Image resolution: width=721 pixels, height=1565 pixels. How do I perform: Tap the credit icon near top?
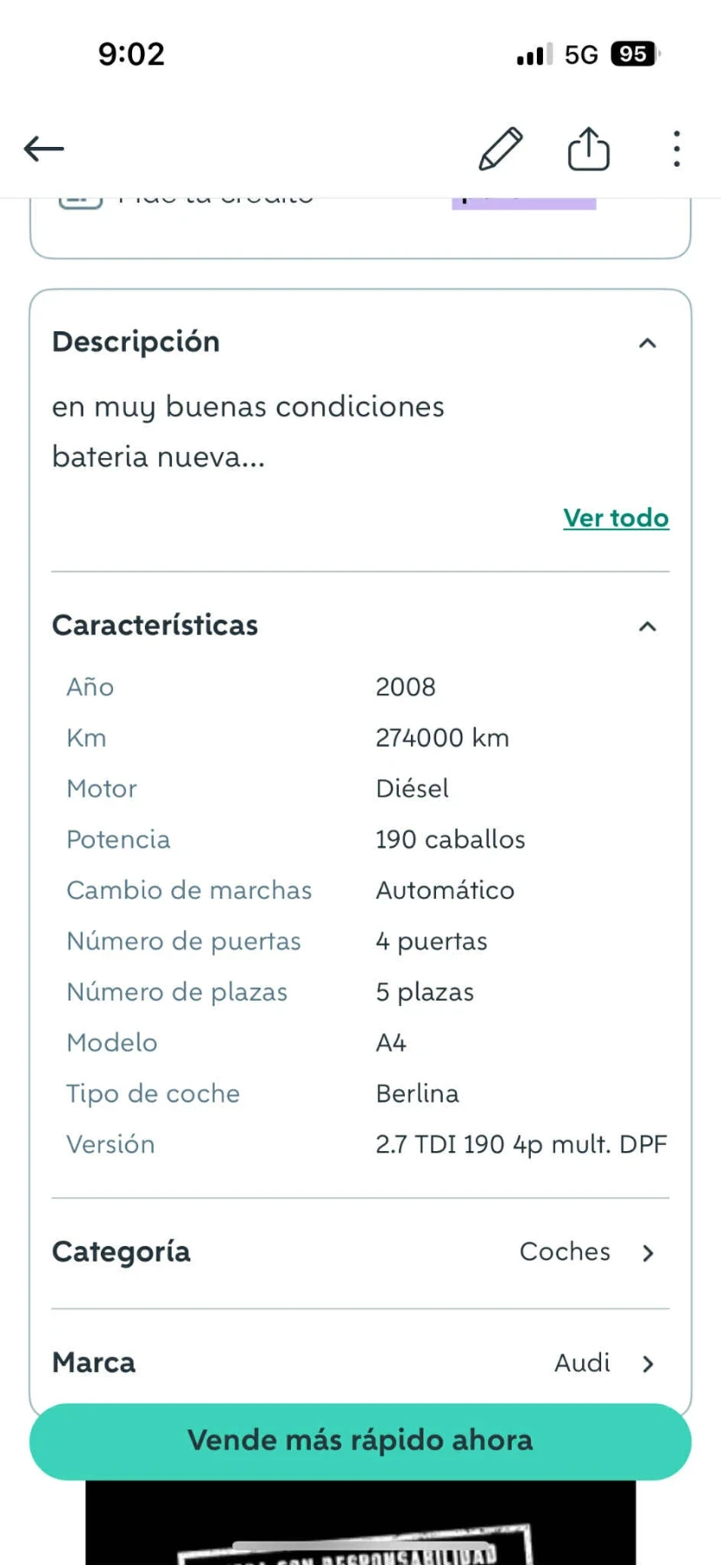[79, 198]
